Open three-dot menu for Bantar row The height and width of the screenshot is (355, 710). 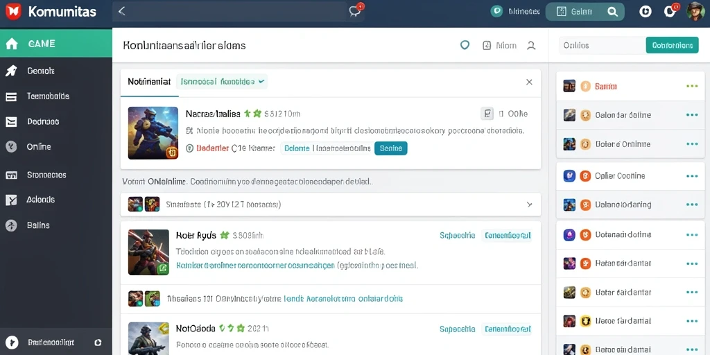(692, 86)
